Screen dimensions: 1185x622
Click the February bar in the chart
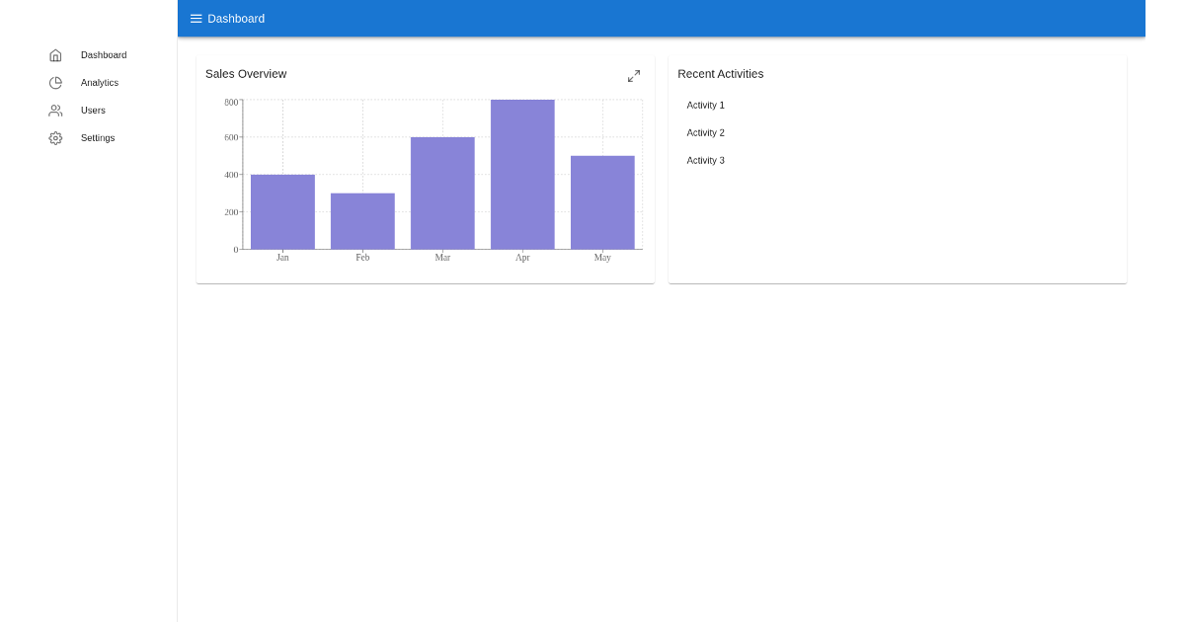[x=362, y=219]
